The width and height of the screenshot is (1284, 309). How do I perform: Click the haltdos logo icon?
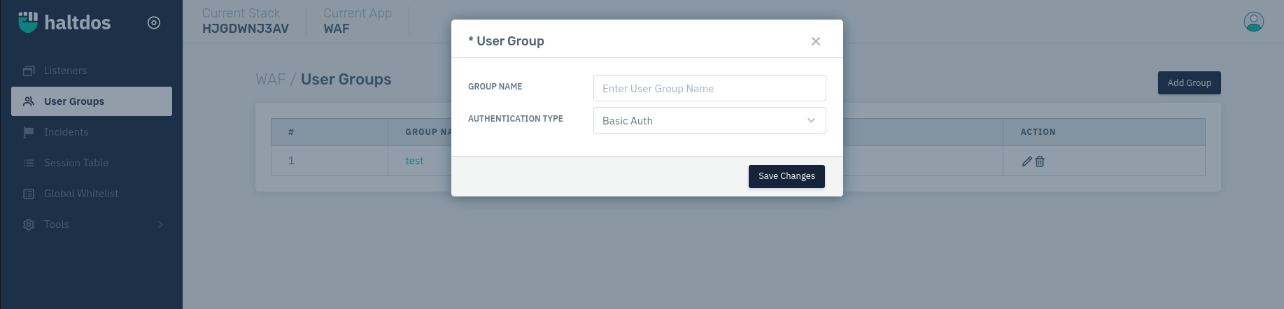pyautogui.click(x=28, y=22)
